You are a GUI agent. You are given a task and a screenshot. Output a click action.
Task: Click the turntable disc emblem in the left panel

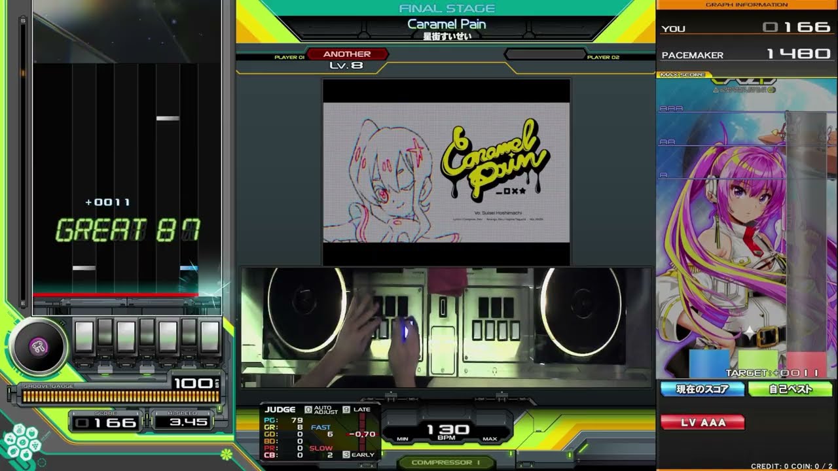click(x=39, y=347)
